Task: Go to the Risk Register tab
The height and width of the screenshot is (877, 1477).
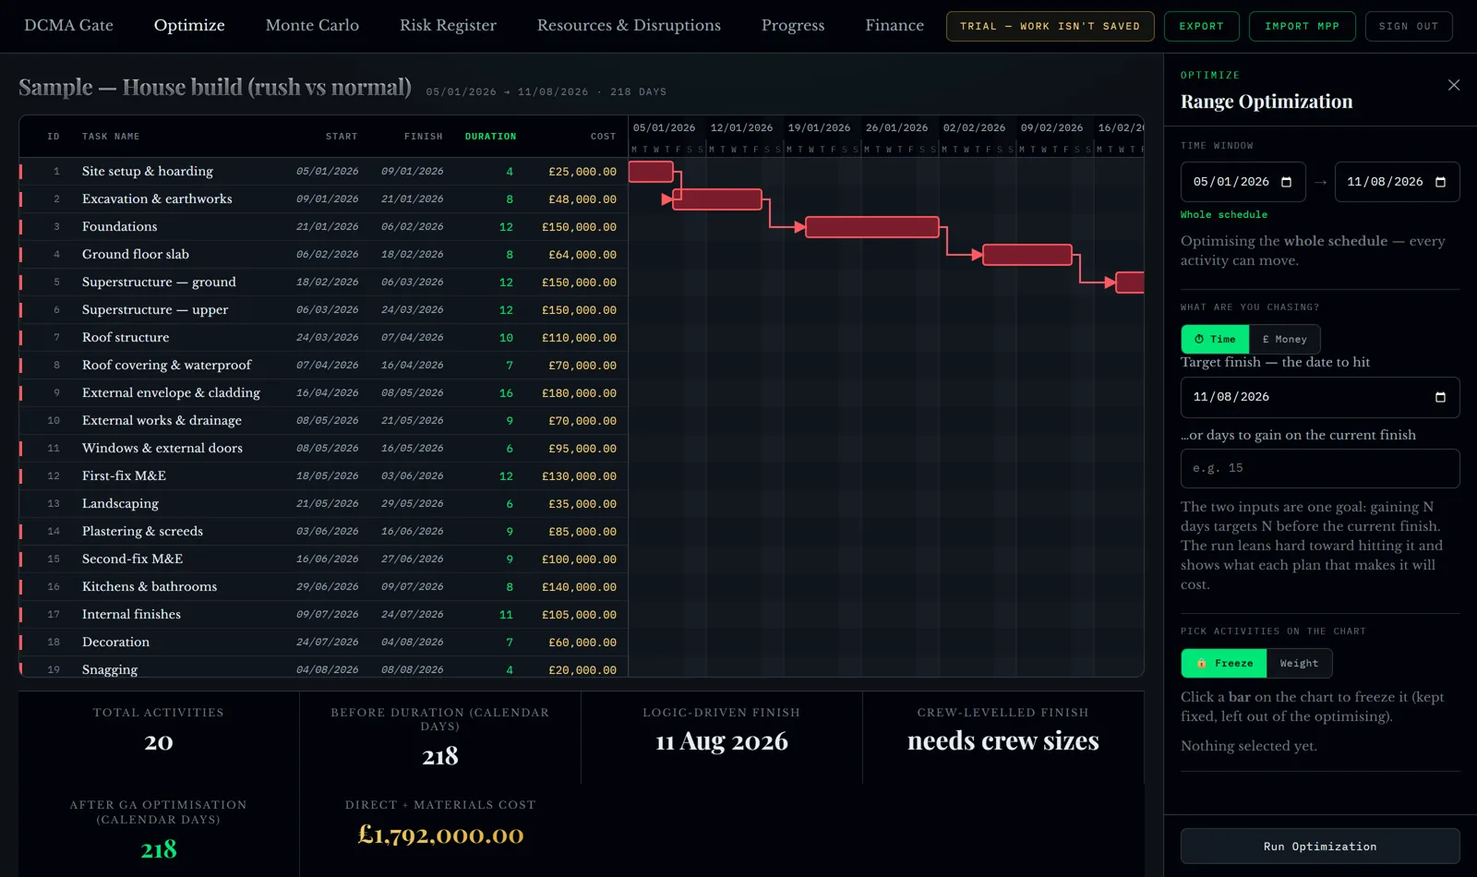Action: click(448, 26)
